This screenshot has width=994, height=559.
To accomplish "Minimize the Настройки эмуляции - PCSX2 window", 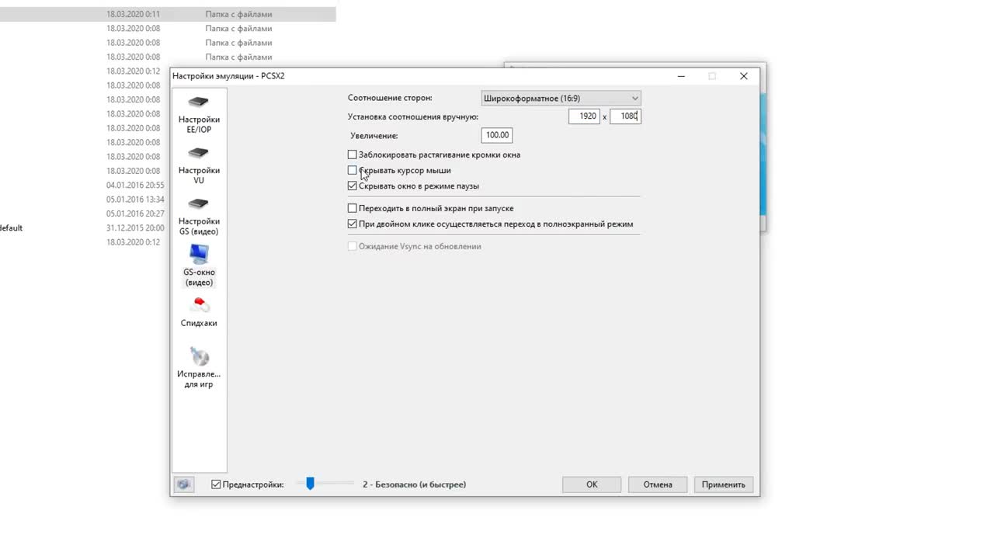I will (681, 76).
